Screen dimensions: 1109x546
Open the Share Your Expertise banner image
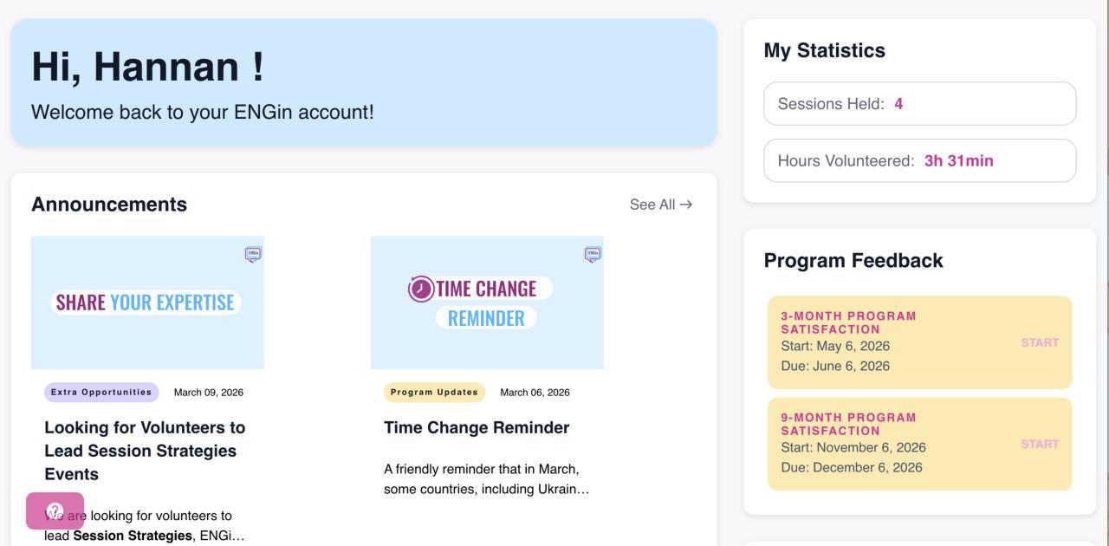coord(147,302)
